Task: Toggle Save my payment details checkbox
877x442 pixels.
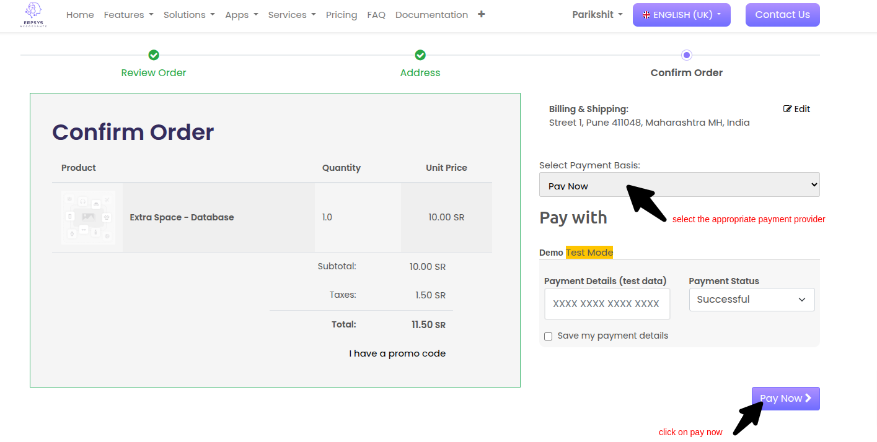Action: click(x=548, y=336)
